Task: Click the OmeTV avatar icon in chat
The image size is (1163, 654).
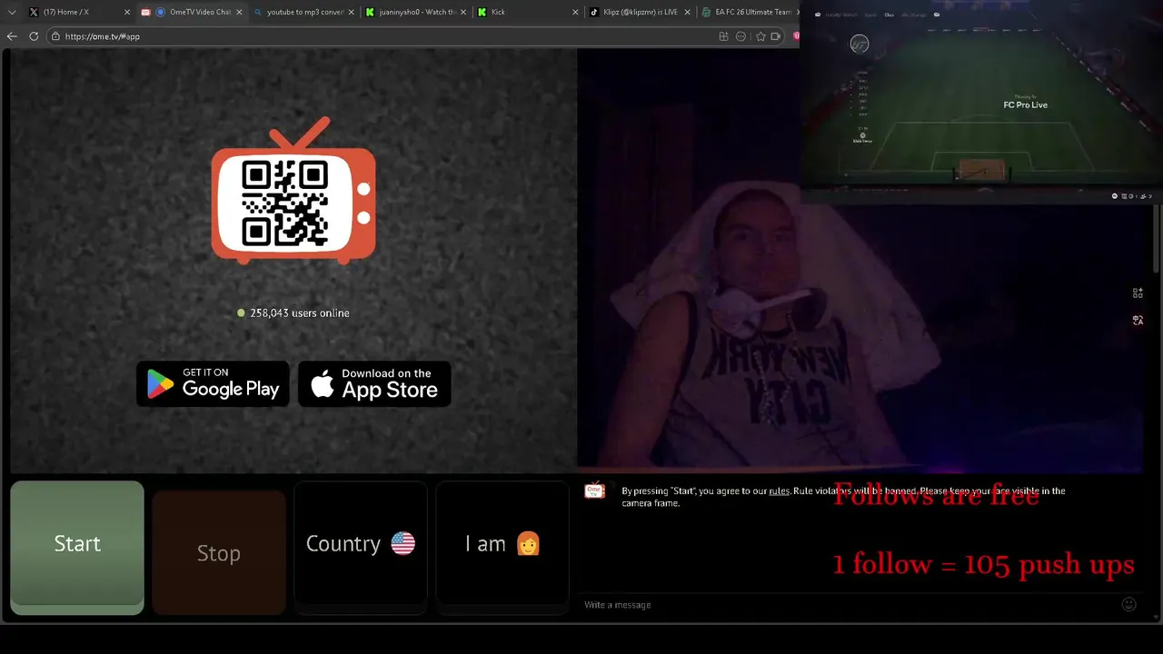Action: coord(594,490)
